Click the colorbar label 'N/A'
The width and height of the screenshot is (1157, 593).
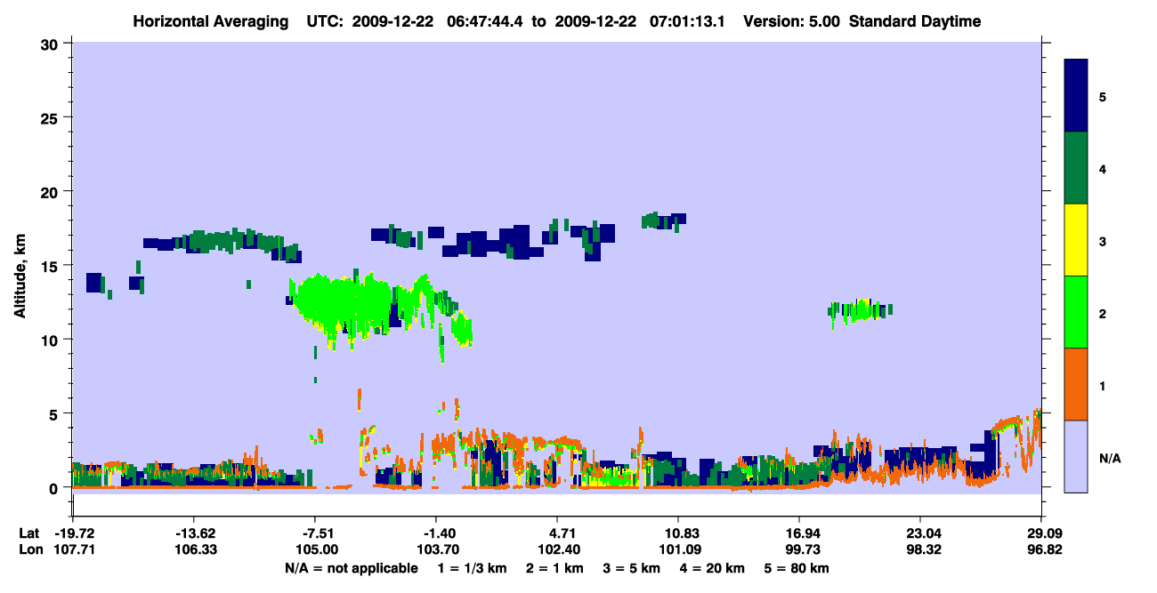[x=1109, y=458]
